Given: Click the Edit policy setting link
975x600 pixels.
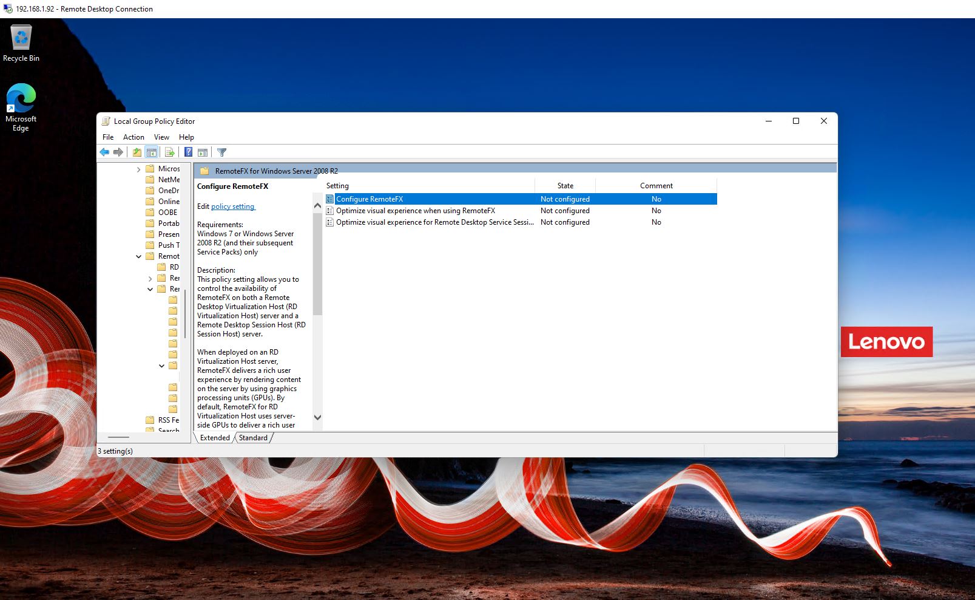Looking at the screenshot, I should click(233, 206).
